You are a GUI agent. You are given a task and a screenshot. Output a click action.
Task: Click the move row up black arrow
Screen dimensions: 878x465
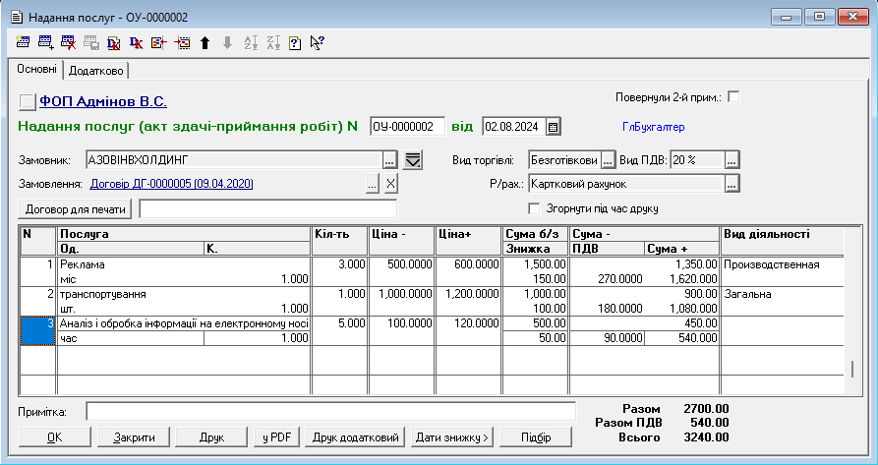[x=205, y=42]
